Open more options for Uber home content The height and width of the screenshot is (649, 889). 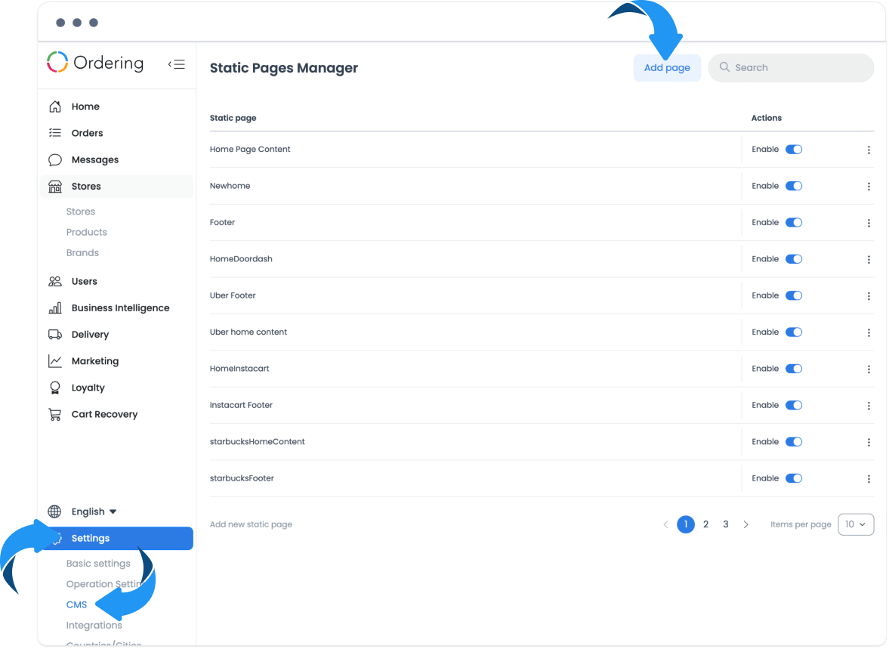(x=869, y=332)
